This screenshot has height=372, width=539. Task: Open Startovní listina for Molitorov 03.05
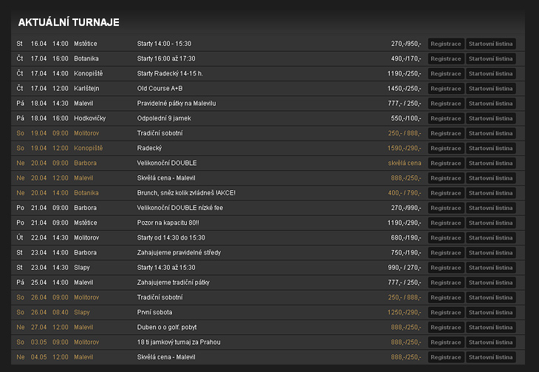pos(490,342)
